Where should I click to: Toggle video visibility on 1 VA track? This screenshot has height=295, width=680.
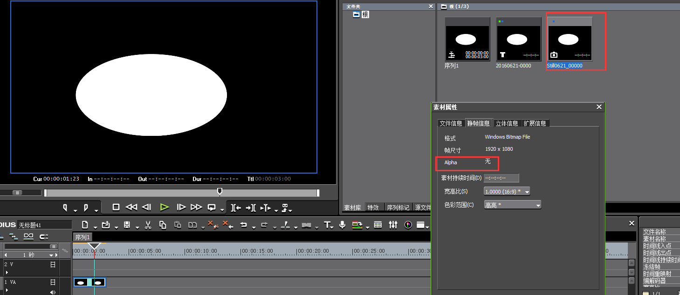point(53,282)
